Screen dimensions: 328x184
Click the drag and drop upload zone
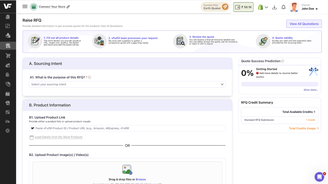click(127, 173)
